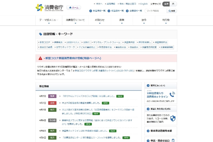Click the 新着情報 section heading

pyautogui.click(x=44, y=86)
